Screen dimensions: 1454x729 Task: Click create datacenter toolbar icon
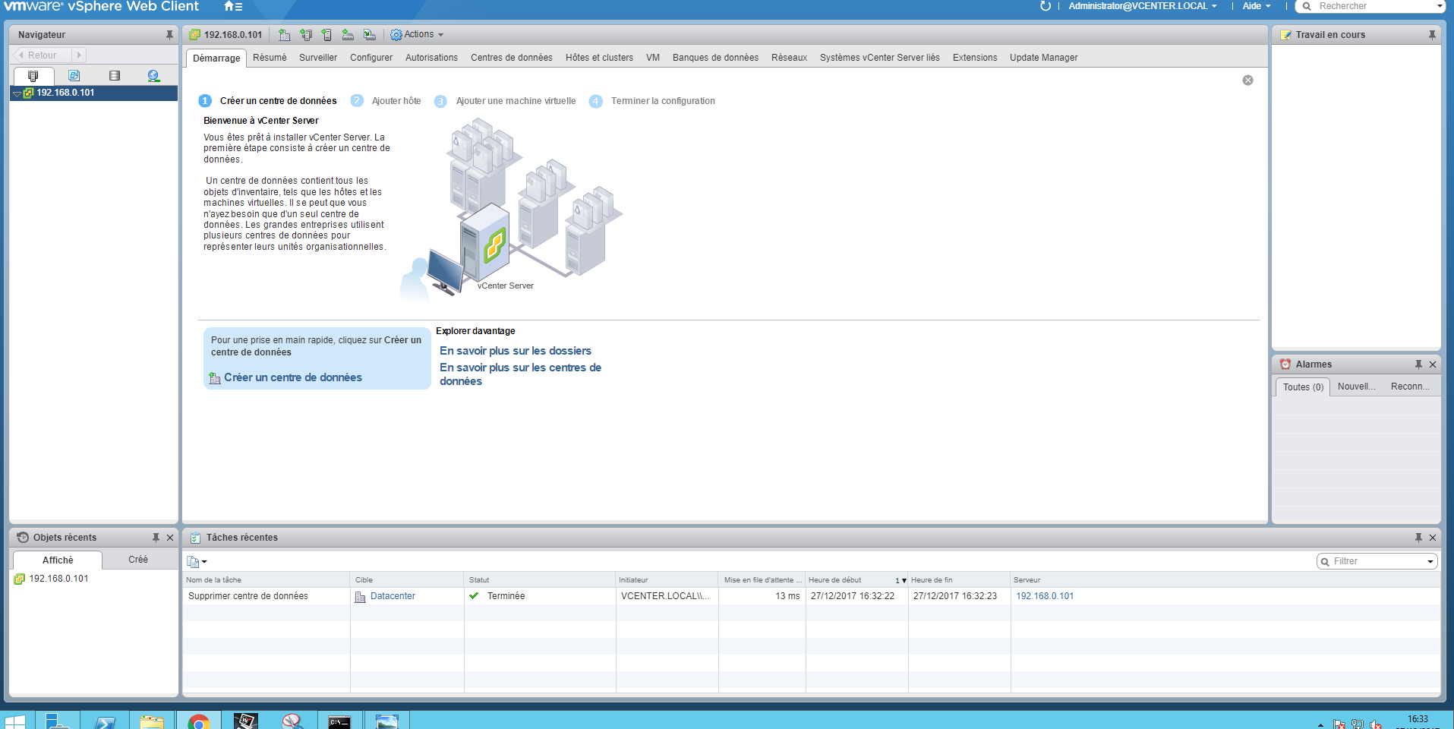284,35
